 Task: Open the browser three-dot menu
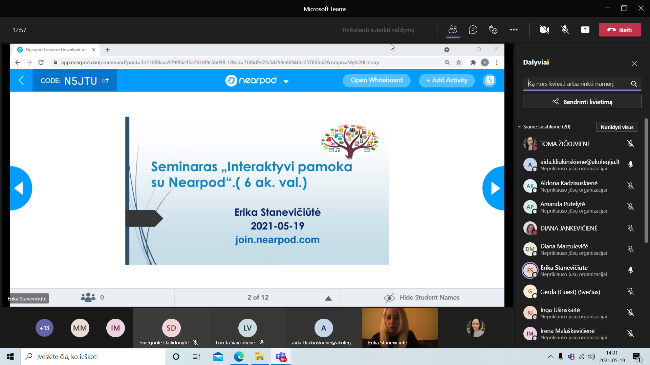[x=497, y=63]
